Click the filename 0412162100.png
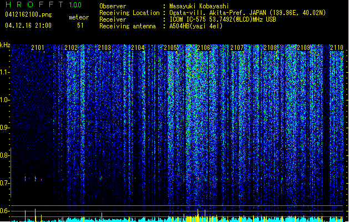Viewport: 349px width, 222px height. pyautogui.click(x=28, y=14)
